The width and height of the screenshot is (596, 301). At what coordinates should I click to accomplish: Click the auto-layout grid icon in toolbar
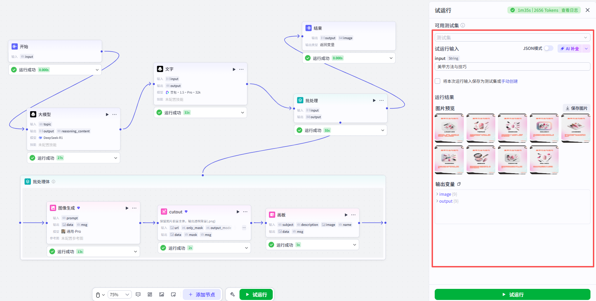tap(150, 294)
